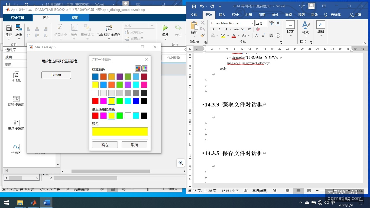Viewport: 370px width, 208px height.
Task: Open the font color dropdown arrow
Action: (238, 35)
